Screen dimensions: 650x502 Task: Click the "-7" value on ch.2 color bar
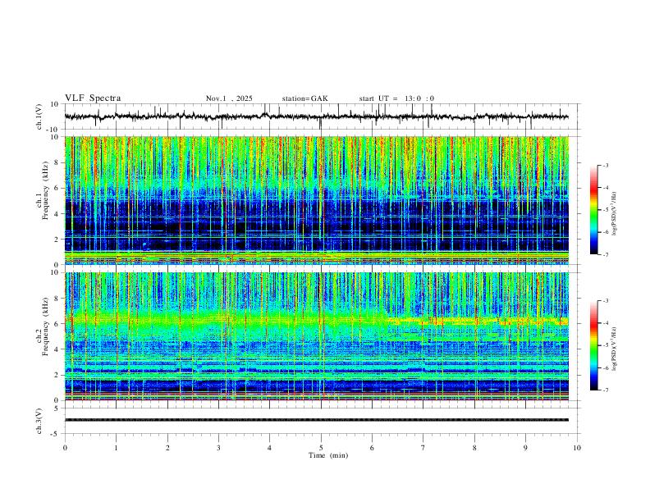point(605,390)
